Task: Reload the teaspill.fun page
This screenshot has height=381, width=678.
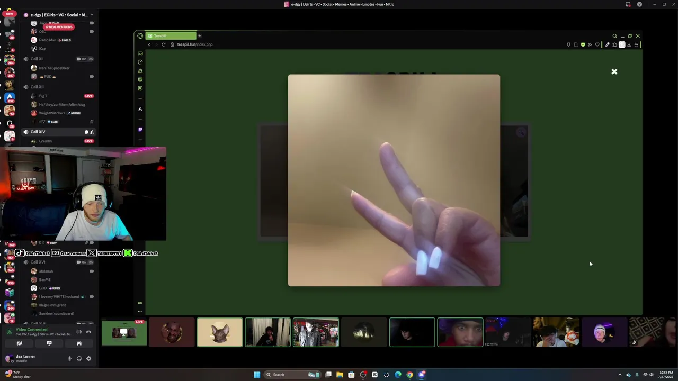Action: click(x=164, y=44)
